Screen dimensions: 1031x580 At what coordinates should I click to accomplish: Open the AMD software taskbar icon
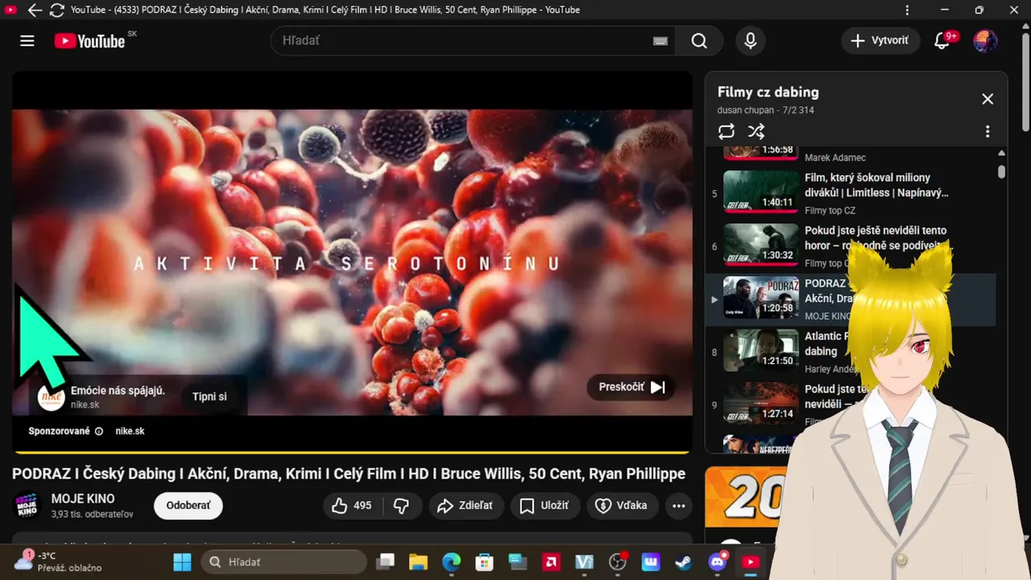click(551, 561)
